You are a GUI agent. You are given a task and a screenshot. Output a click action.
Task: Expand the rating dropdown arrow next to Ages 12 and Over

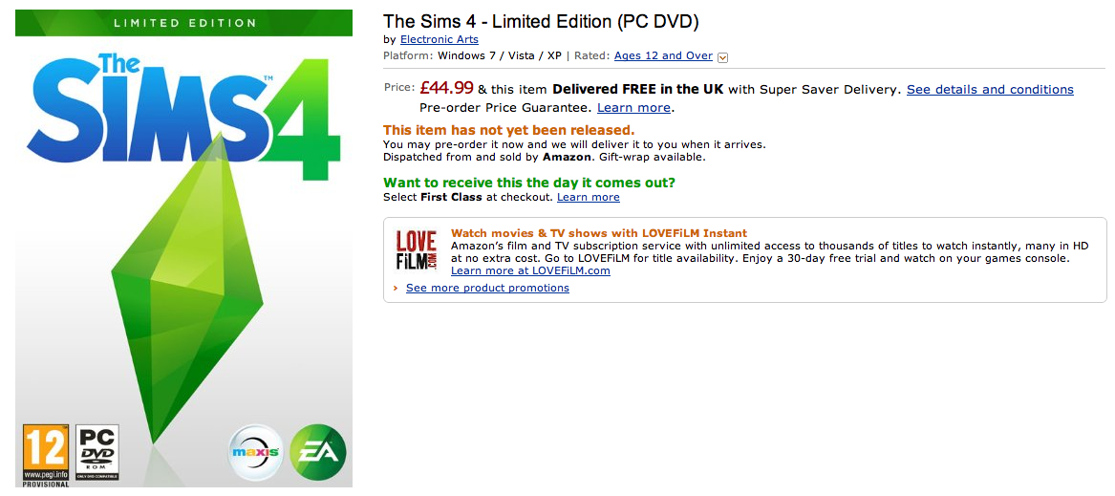[x=722, y=57]
